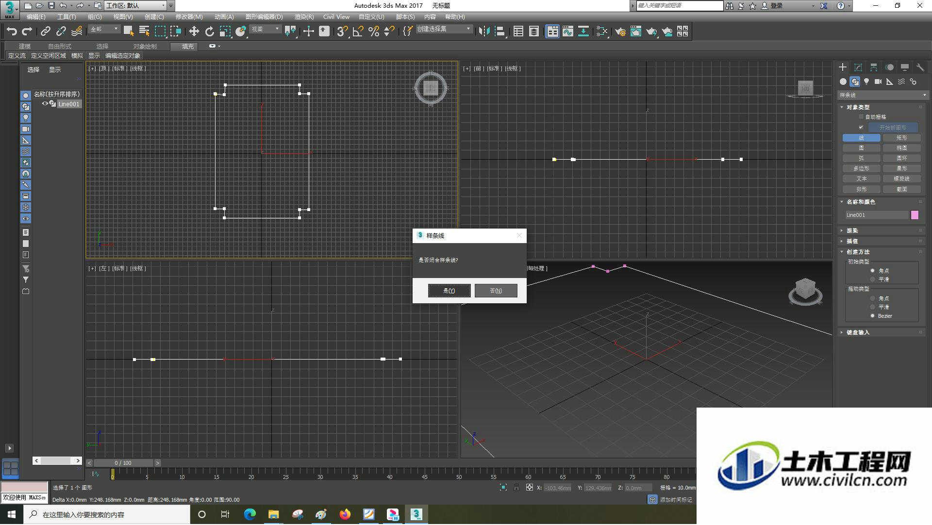Image resolution: width=932 pixels, height=525 pixels.
Task: Open the Modify panel tab
Action: (858, 67)
